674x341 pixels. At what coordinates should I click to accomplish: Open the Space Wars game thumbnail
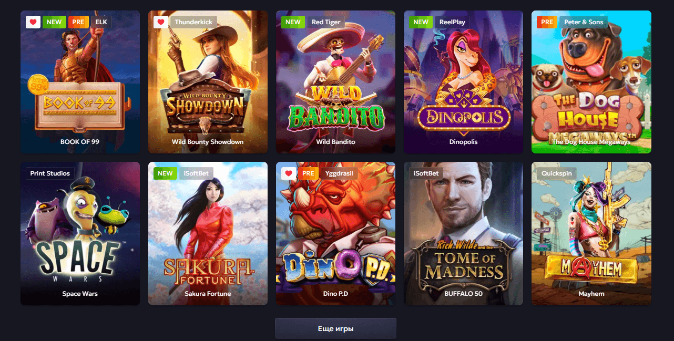tap(80, 233)
